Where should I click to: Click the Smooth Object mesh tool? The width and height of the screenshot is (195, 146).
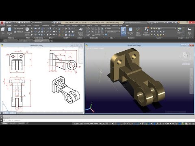(27, 32)
